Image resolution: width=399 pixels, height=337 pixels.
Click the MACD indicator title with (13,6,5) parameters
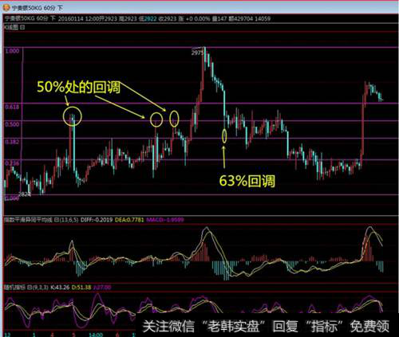[x=41, y=220]
